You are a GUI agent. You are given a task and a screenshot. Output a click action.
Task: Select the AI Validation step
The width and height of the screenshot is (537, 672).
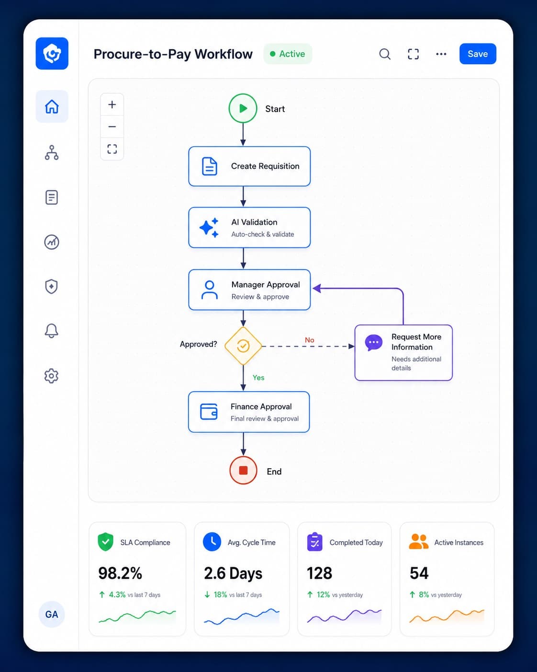(x=249, y=228)
